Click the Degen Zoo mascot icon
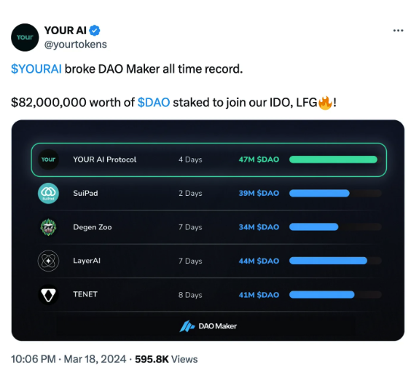This screenshot has width=419, height=375. click(48, 227)
